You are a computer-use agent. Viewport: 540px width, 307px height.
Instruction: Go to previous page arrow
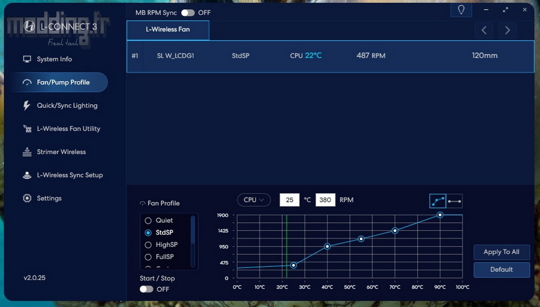click(484, 30)
